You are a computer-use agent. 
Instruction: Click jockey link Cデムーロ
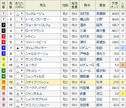[x=85, y=48]
